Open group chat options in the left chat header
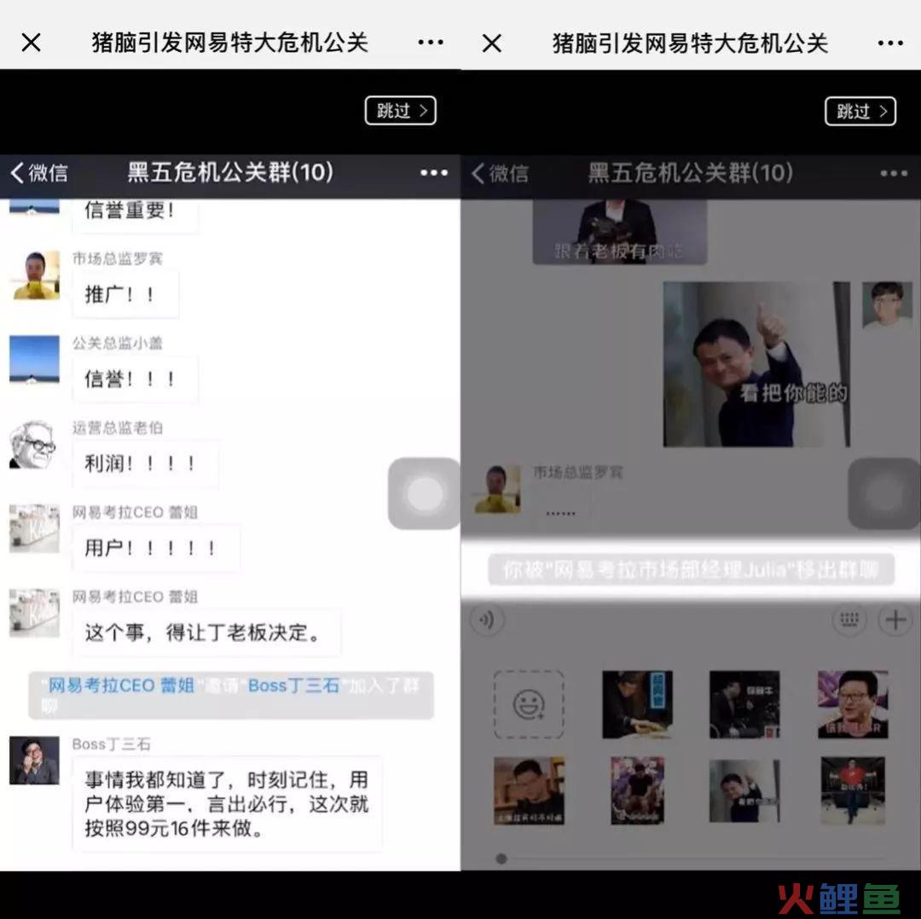This screenshot has height=919, width=921. pyautogui.click(x=434, y=173)
